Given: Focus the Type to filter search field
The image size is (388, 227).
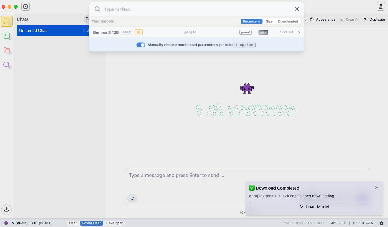Looking at the screenshot, I should (197, 9).
